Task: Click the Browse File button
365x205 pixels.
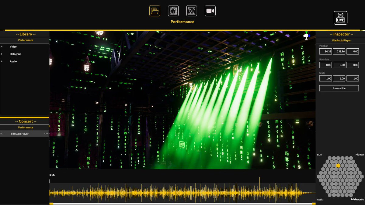Action: [x=339, y=88]
